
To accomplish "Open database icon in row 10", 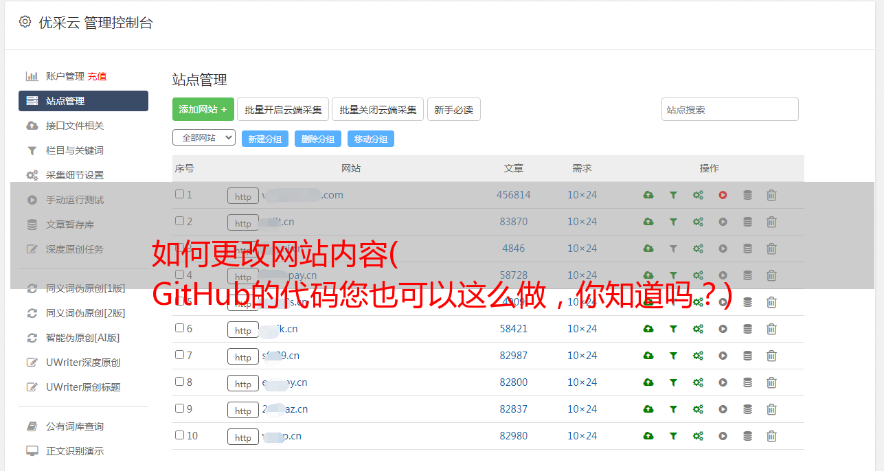I will point(747,436).
